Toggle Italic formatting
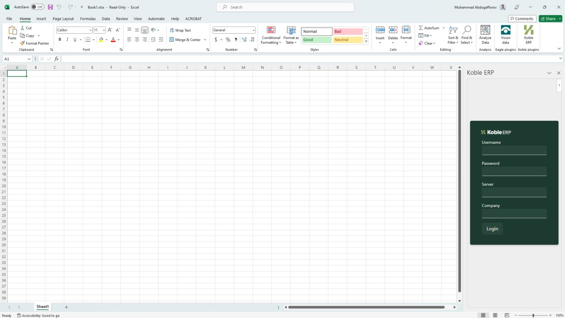This screenshot has height=318, width=565. (x=67, y=40)
